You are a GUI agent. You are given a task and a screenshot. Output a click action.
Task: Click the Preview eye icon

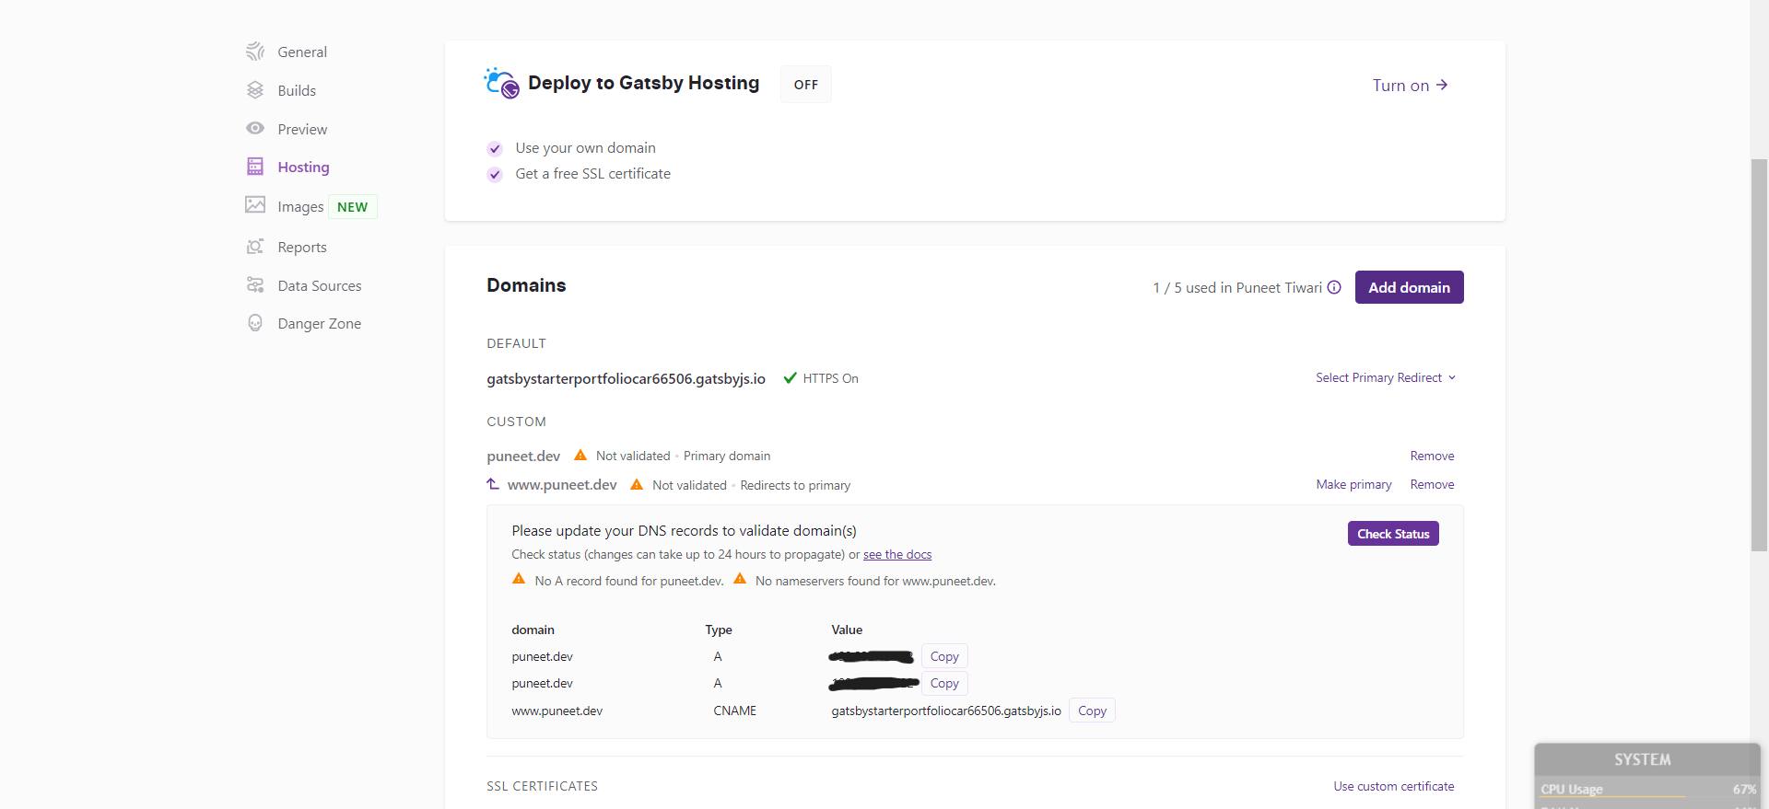pyautogui.click(x=255, y=129)
